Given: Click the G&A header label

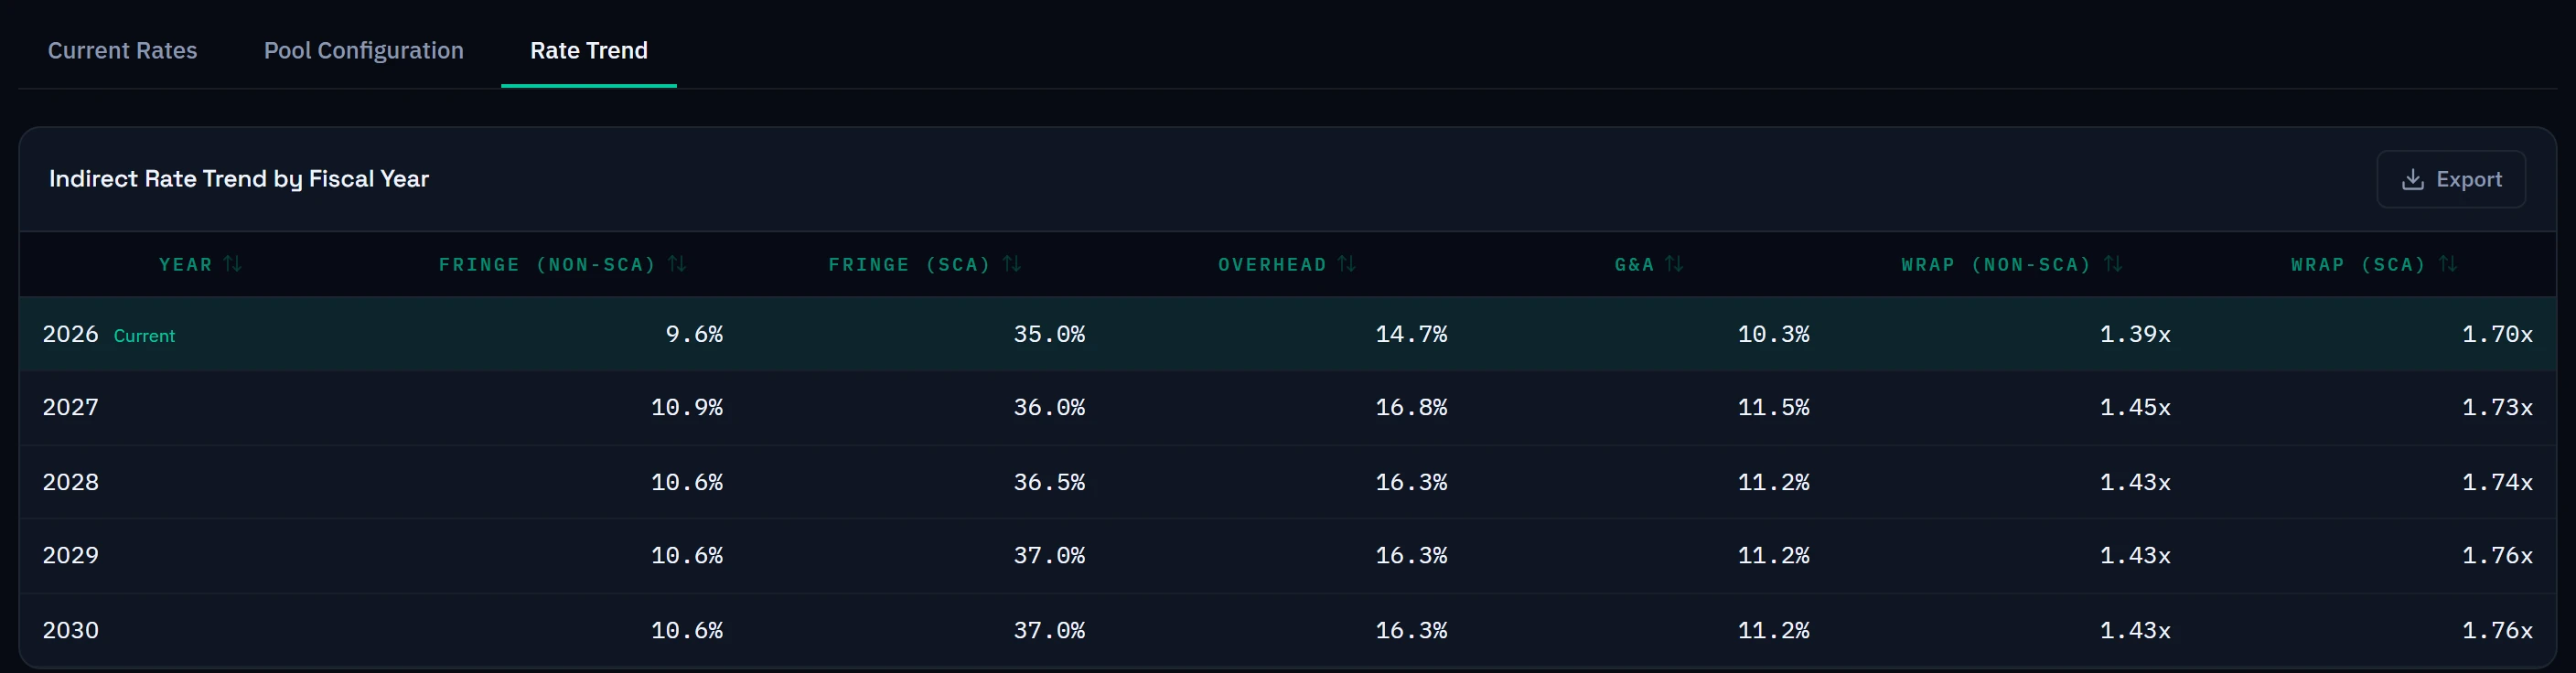Looking at the screenshot, I should 1634,265.
